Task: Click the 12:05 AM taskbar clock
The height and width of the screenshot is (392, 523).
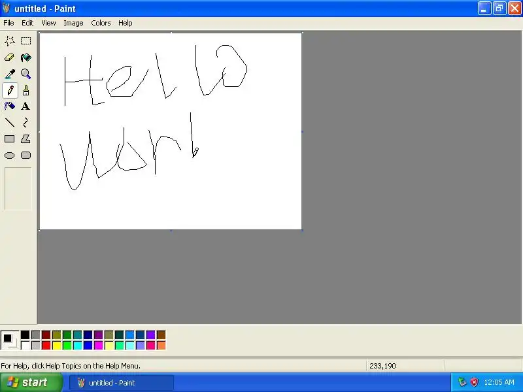Action: point(499,382)
